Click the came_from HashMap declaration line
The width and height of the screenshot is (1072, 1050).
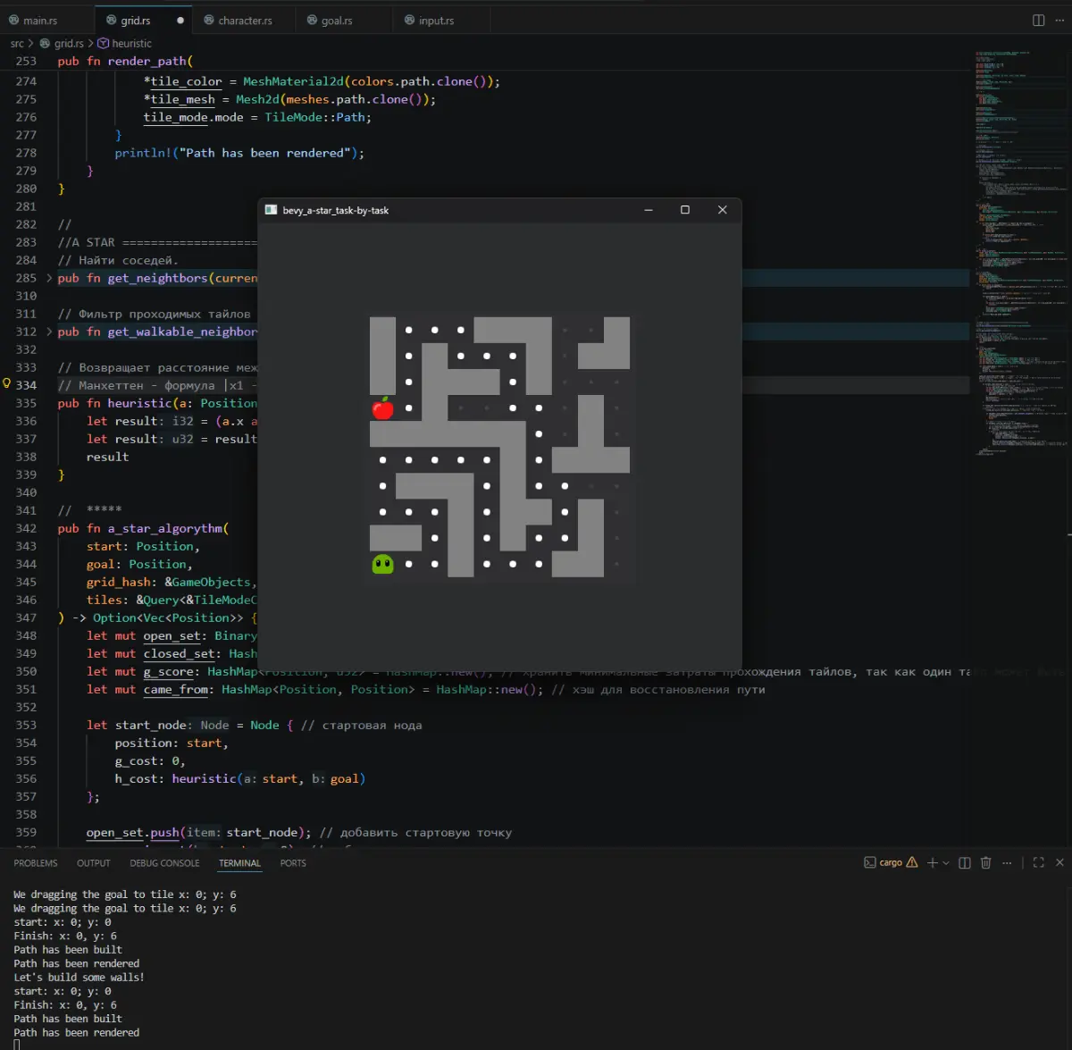pos(425,689)
